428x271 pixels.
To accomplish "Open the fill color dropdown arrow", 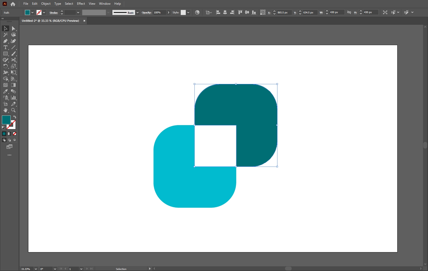I will tap(33, 12).
